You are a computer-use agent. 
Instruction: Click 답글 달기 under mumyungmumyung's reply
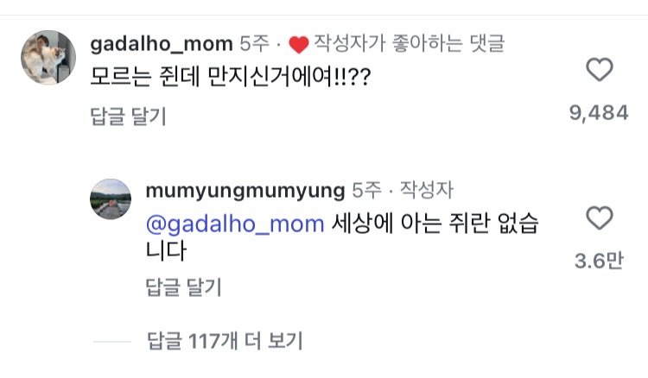click(183, 287)
